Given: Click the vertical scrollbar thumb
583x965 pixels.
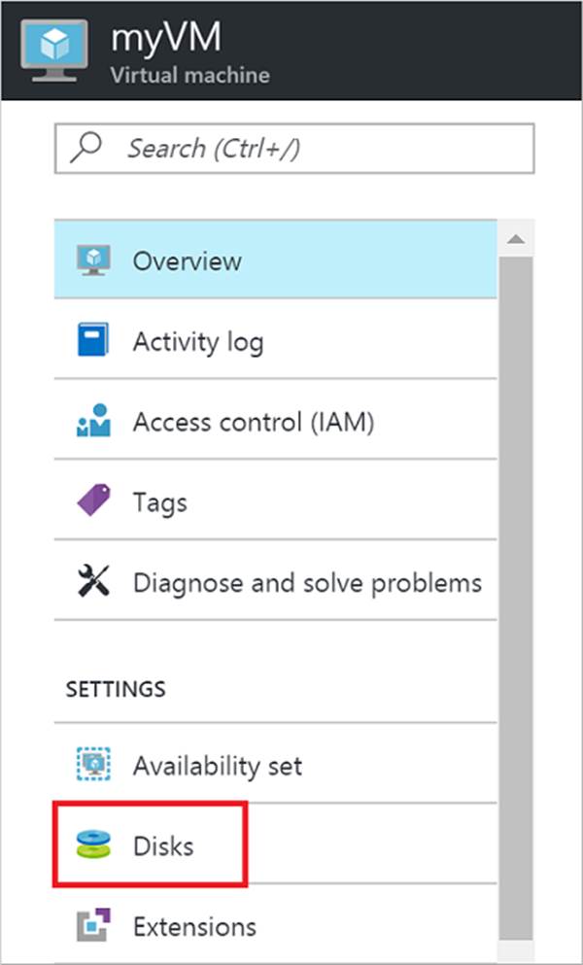Looking at the screenshot, I should pyautogui.click(x=516, y=583).
